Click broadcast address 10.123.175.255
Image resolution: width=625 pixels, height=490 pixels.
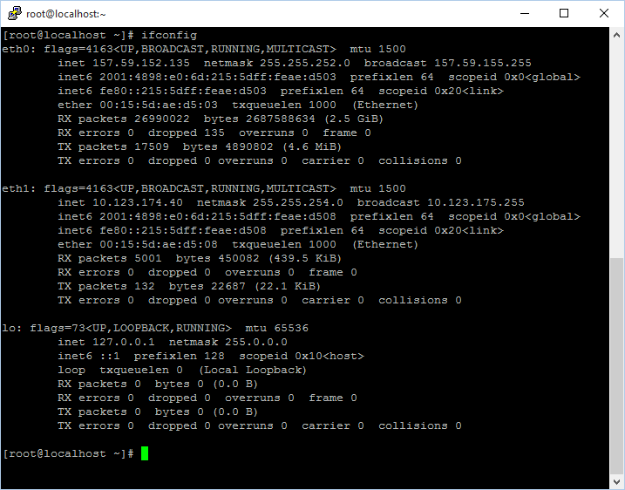[476, 202]
